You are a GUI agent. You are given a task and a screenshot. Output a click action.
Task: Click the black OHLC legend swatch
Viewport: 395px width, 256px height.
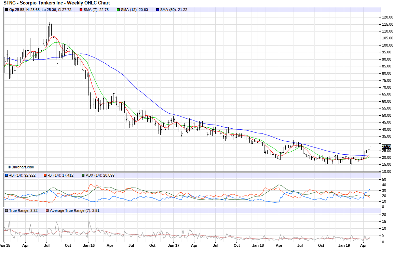tap(6, 10)
